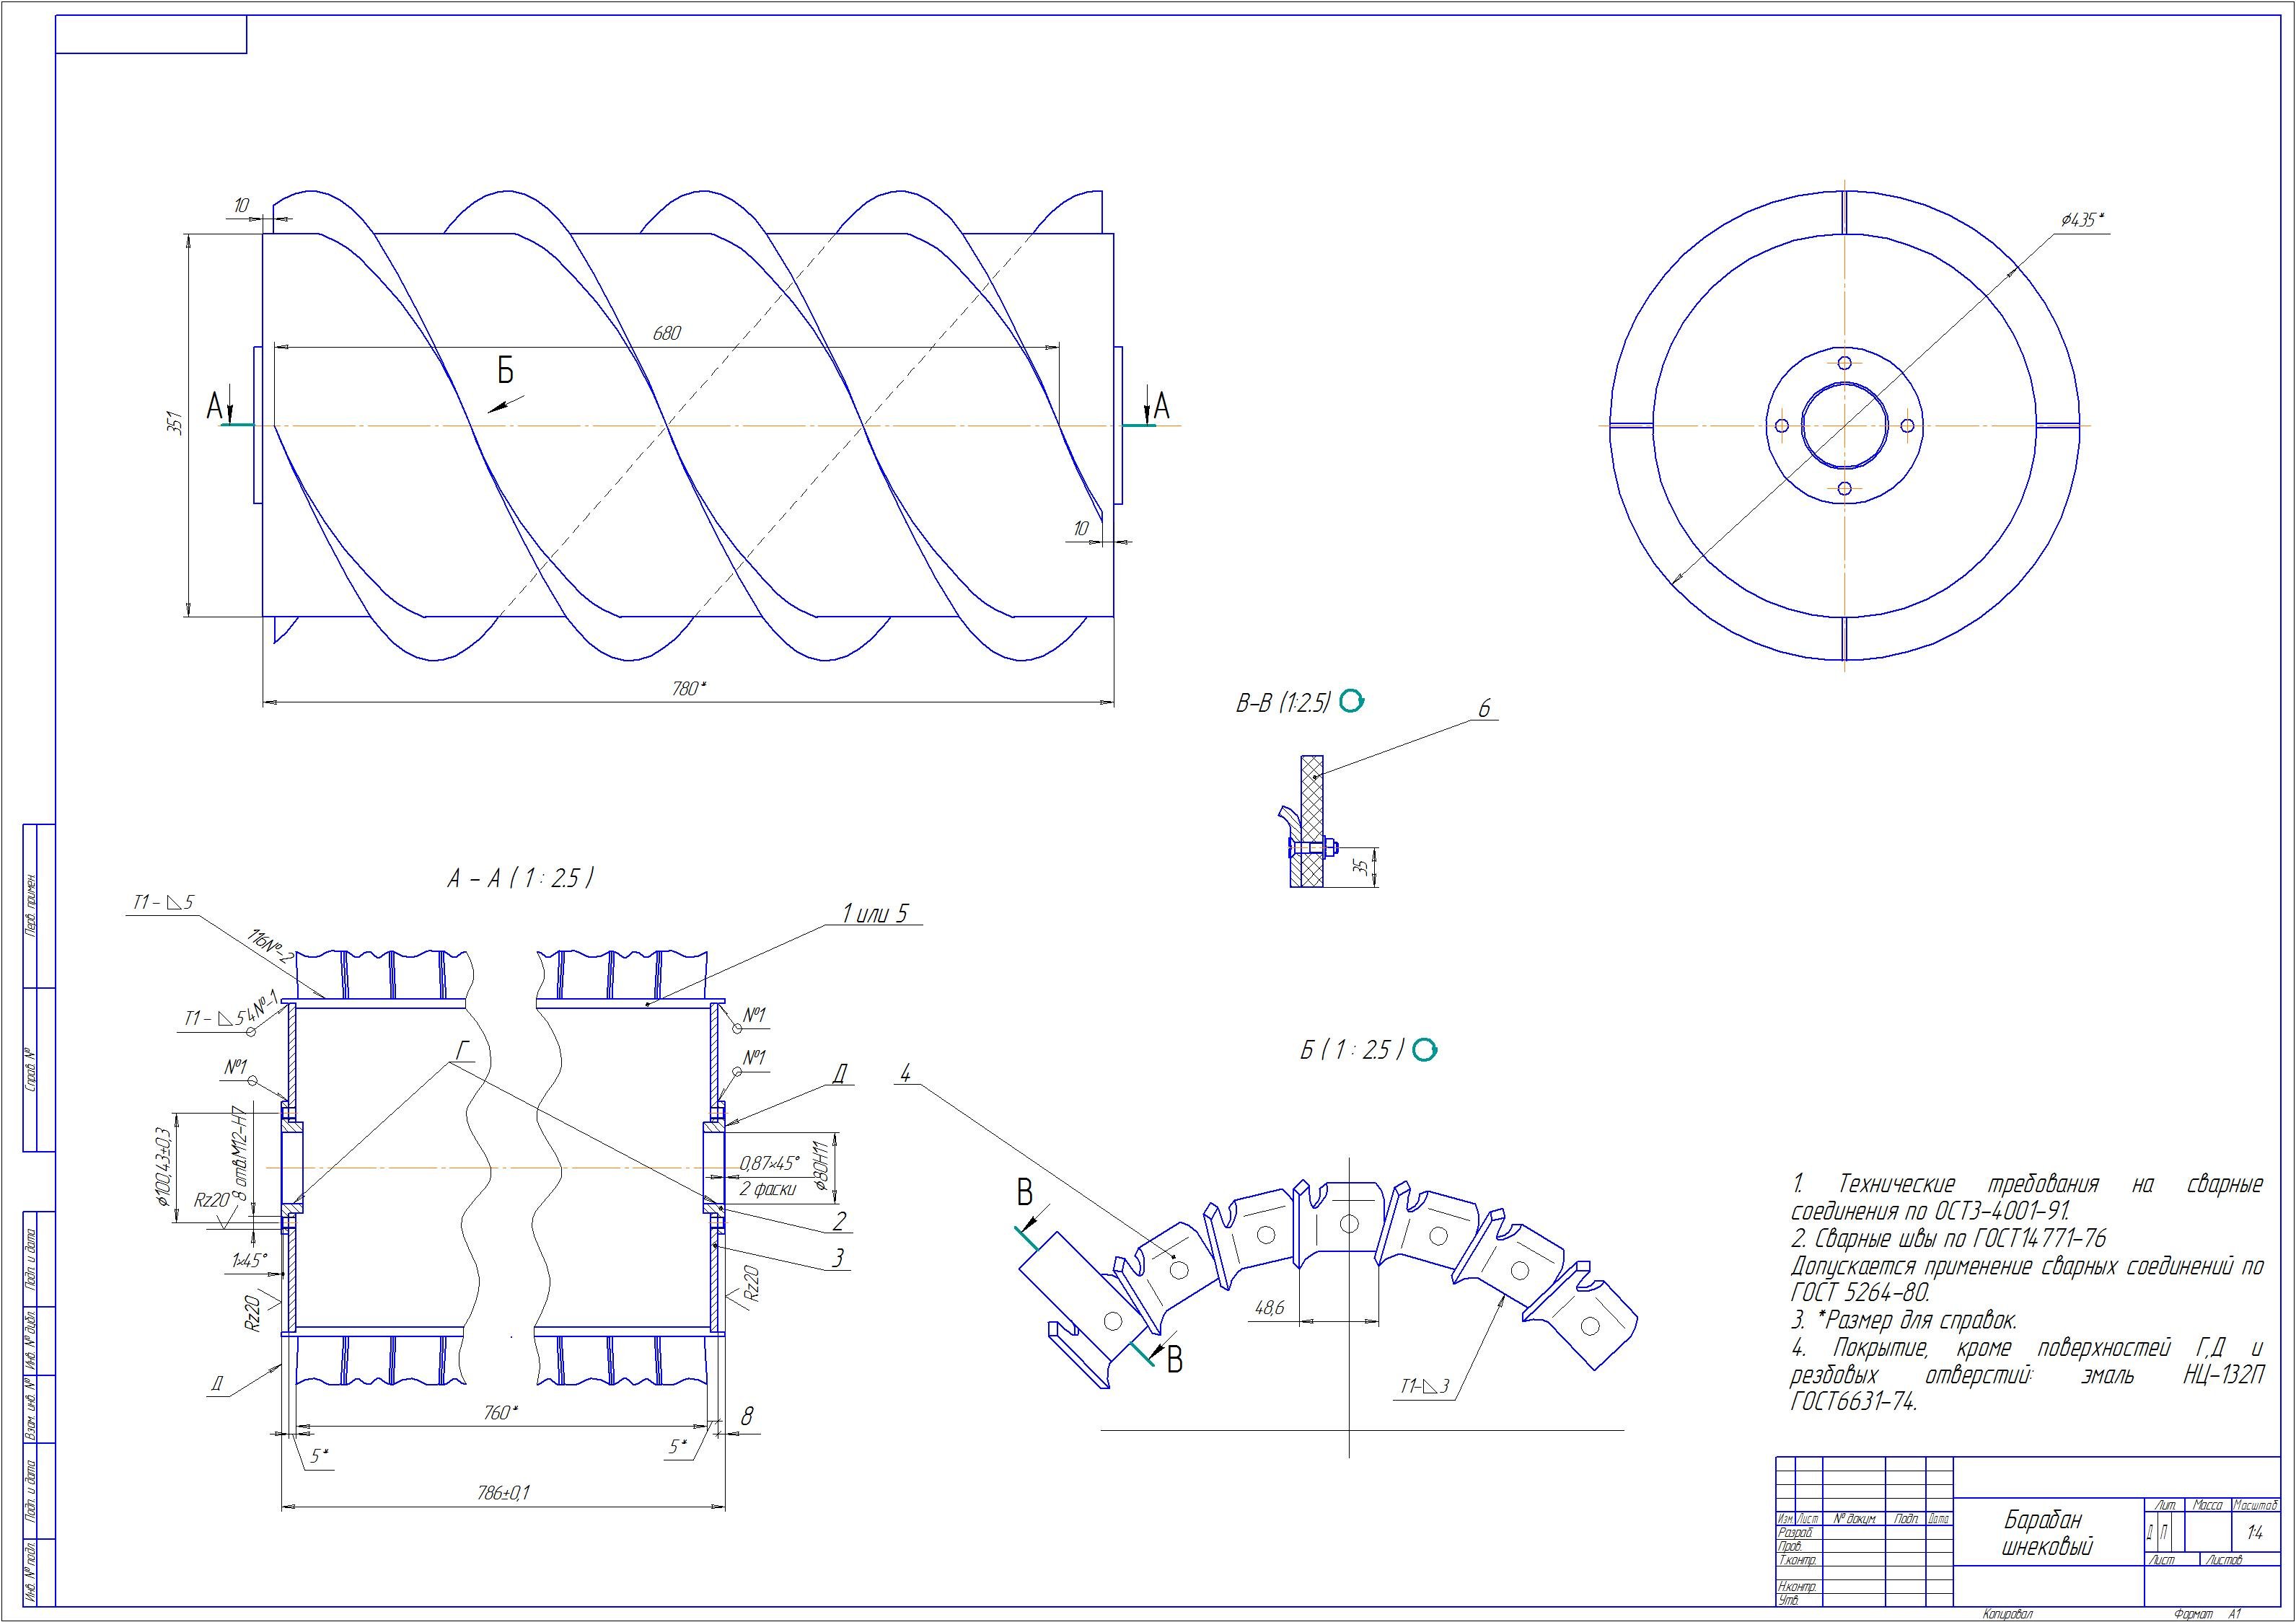Click the 786±0,1 dimension label

coord(503,1493)
